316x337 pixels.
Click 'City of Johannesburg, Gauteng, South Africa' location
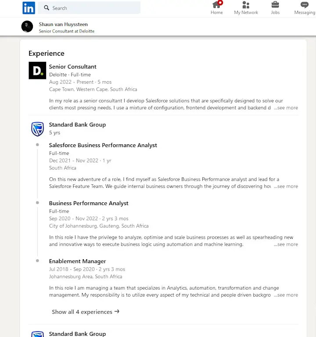click(99, 226)
